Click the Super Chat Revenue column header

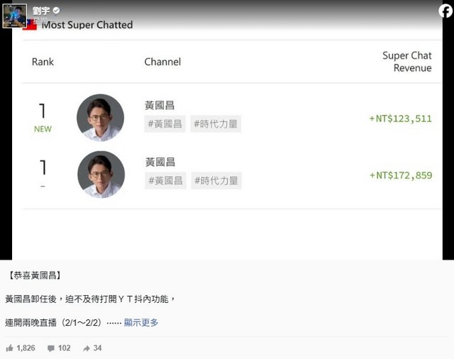click(x=406, y=62)
